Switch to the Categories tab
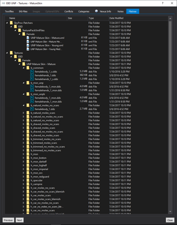Screen dimensions: 177x225 click(x=84, y=11)
